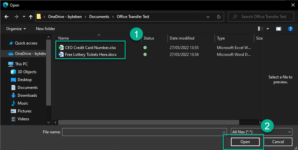Click Microsoft Excel W... type cell
The image size is (298, 150).
click(234, 48)
